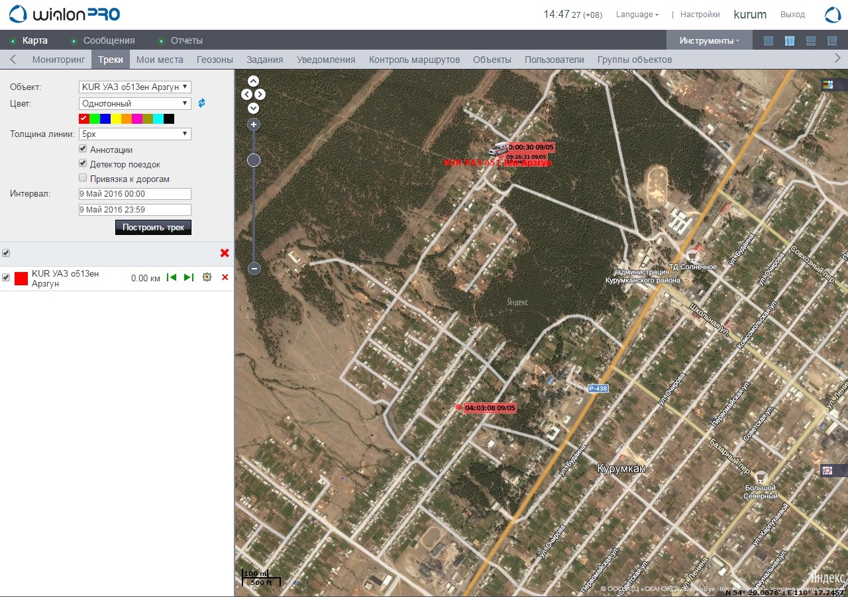
Task: Enable Привязка к дорогам checkbox
Action: 83,178
